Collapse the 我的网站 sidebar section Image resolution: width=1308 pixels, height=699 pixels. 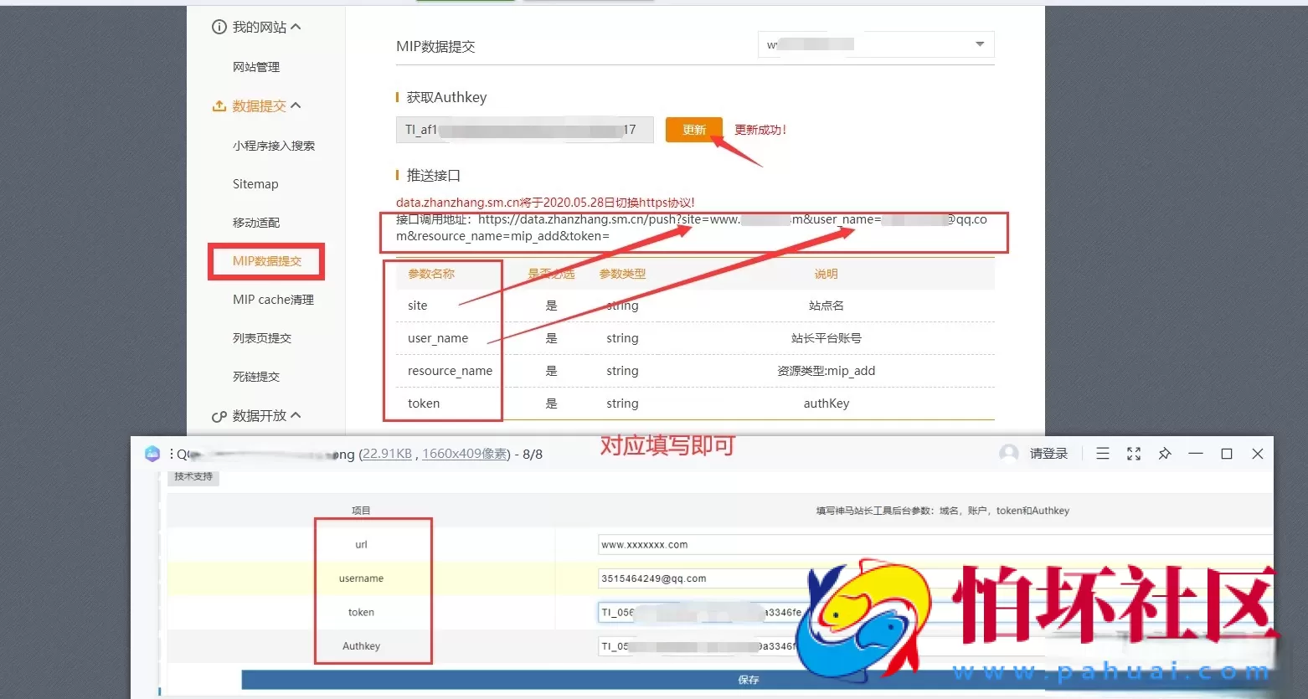coord(294,26)
